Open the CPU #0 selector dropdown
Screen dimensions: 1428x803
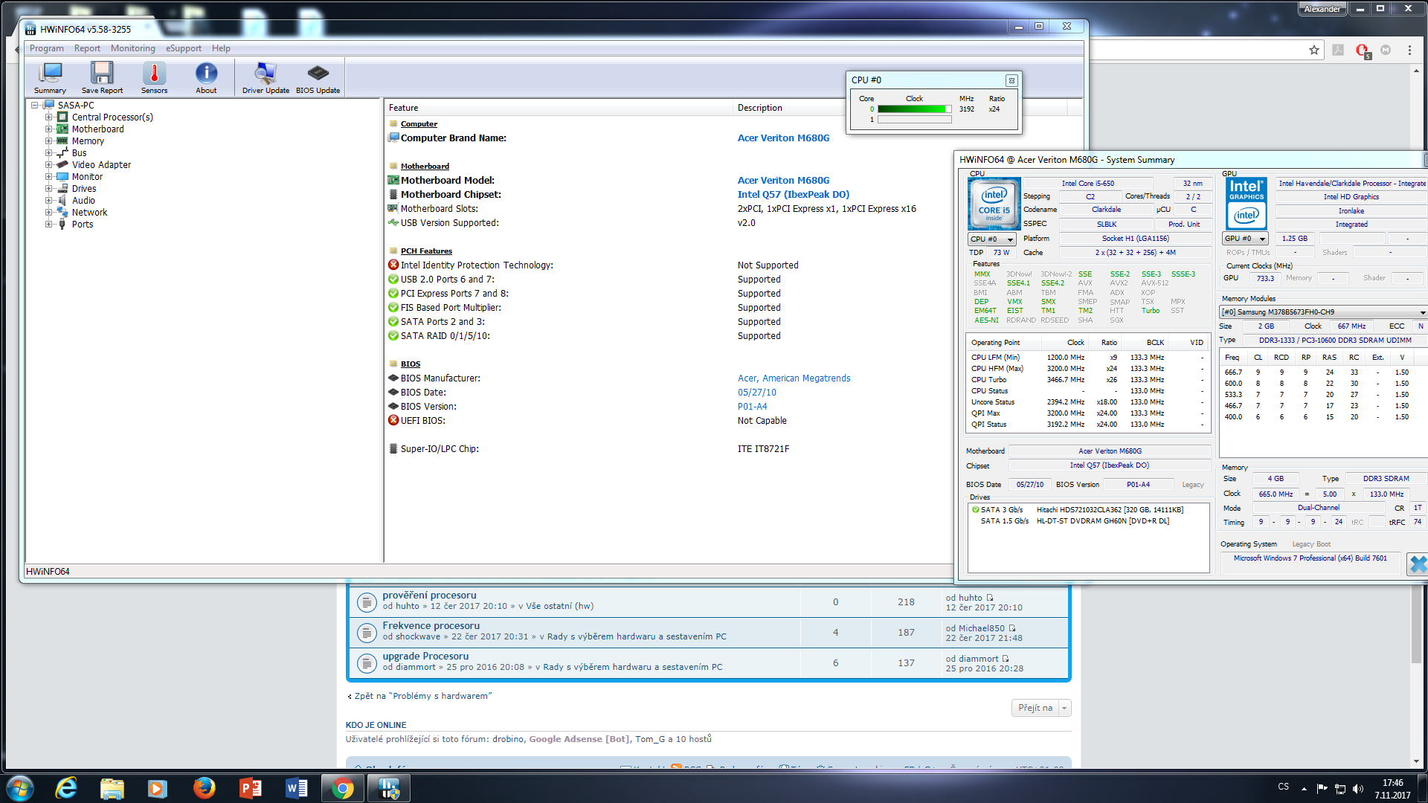point(992,239)
